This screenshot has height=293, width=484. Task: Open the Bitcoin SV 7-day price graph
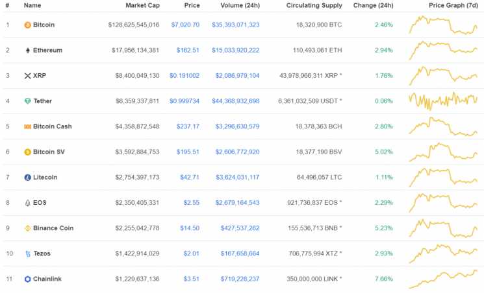(443, 152)
